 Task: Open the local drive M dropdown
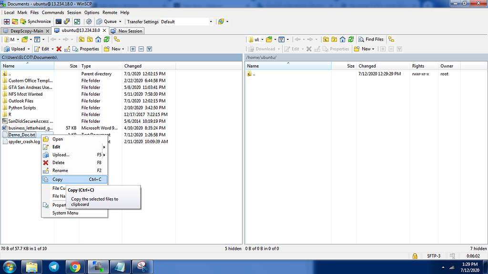click(18, 39)
